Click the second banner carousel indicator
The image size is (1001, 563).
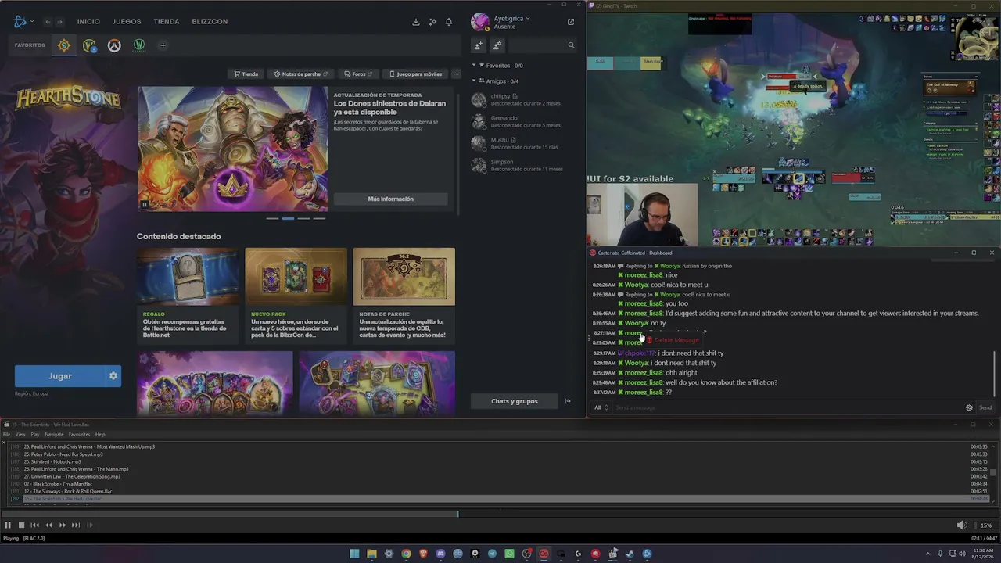(x=288, y=218)
